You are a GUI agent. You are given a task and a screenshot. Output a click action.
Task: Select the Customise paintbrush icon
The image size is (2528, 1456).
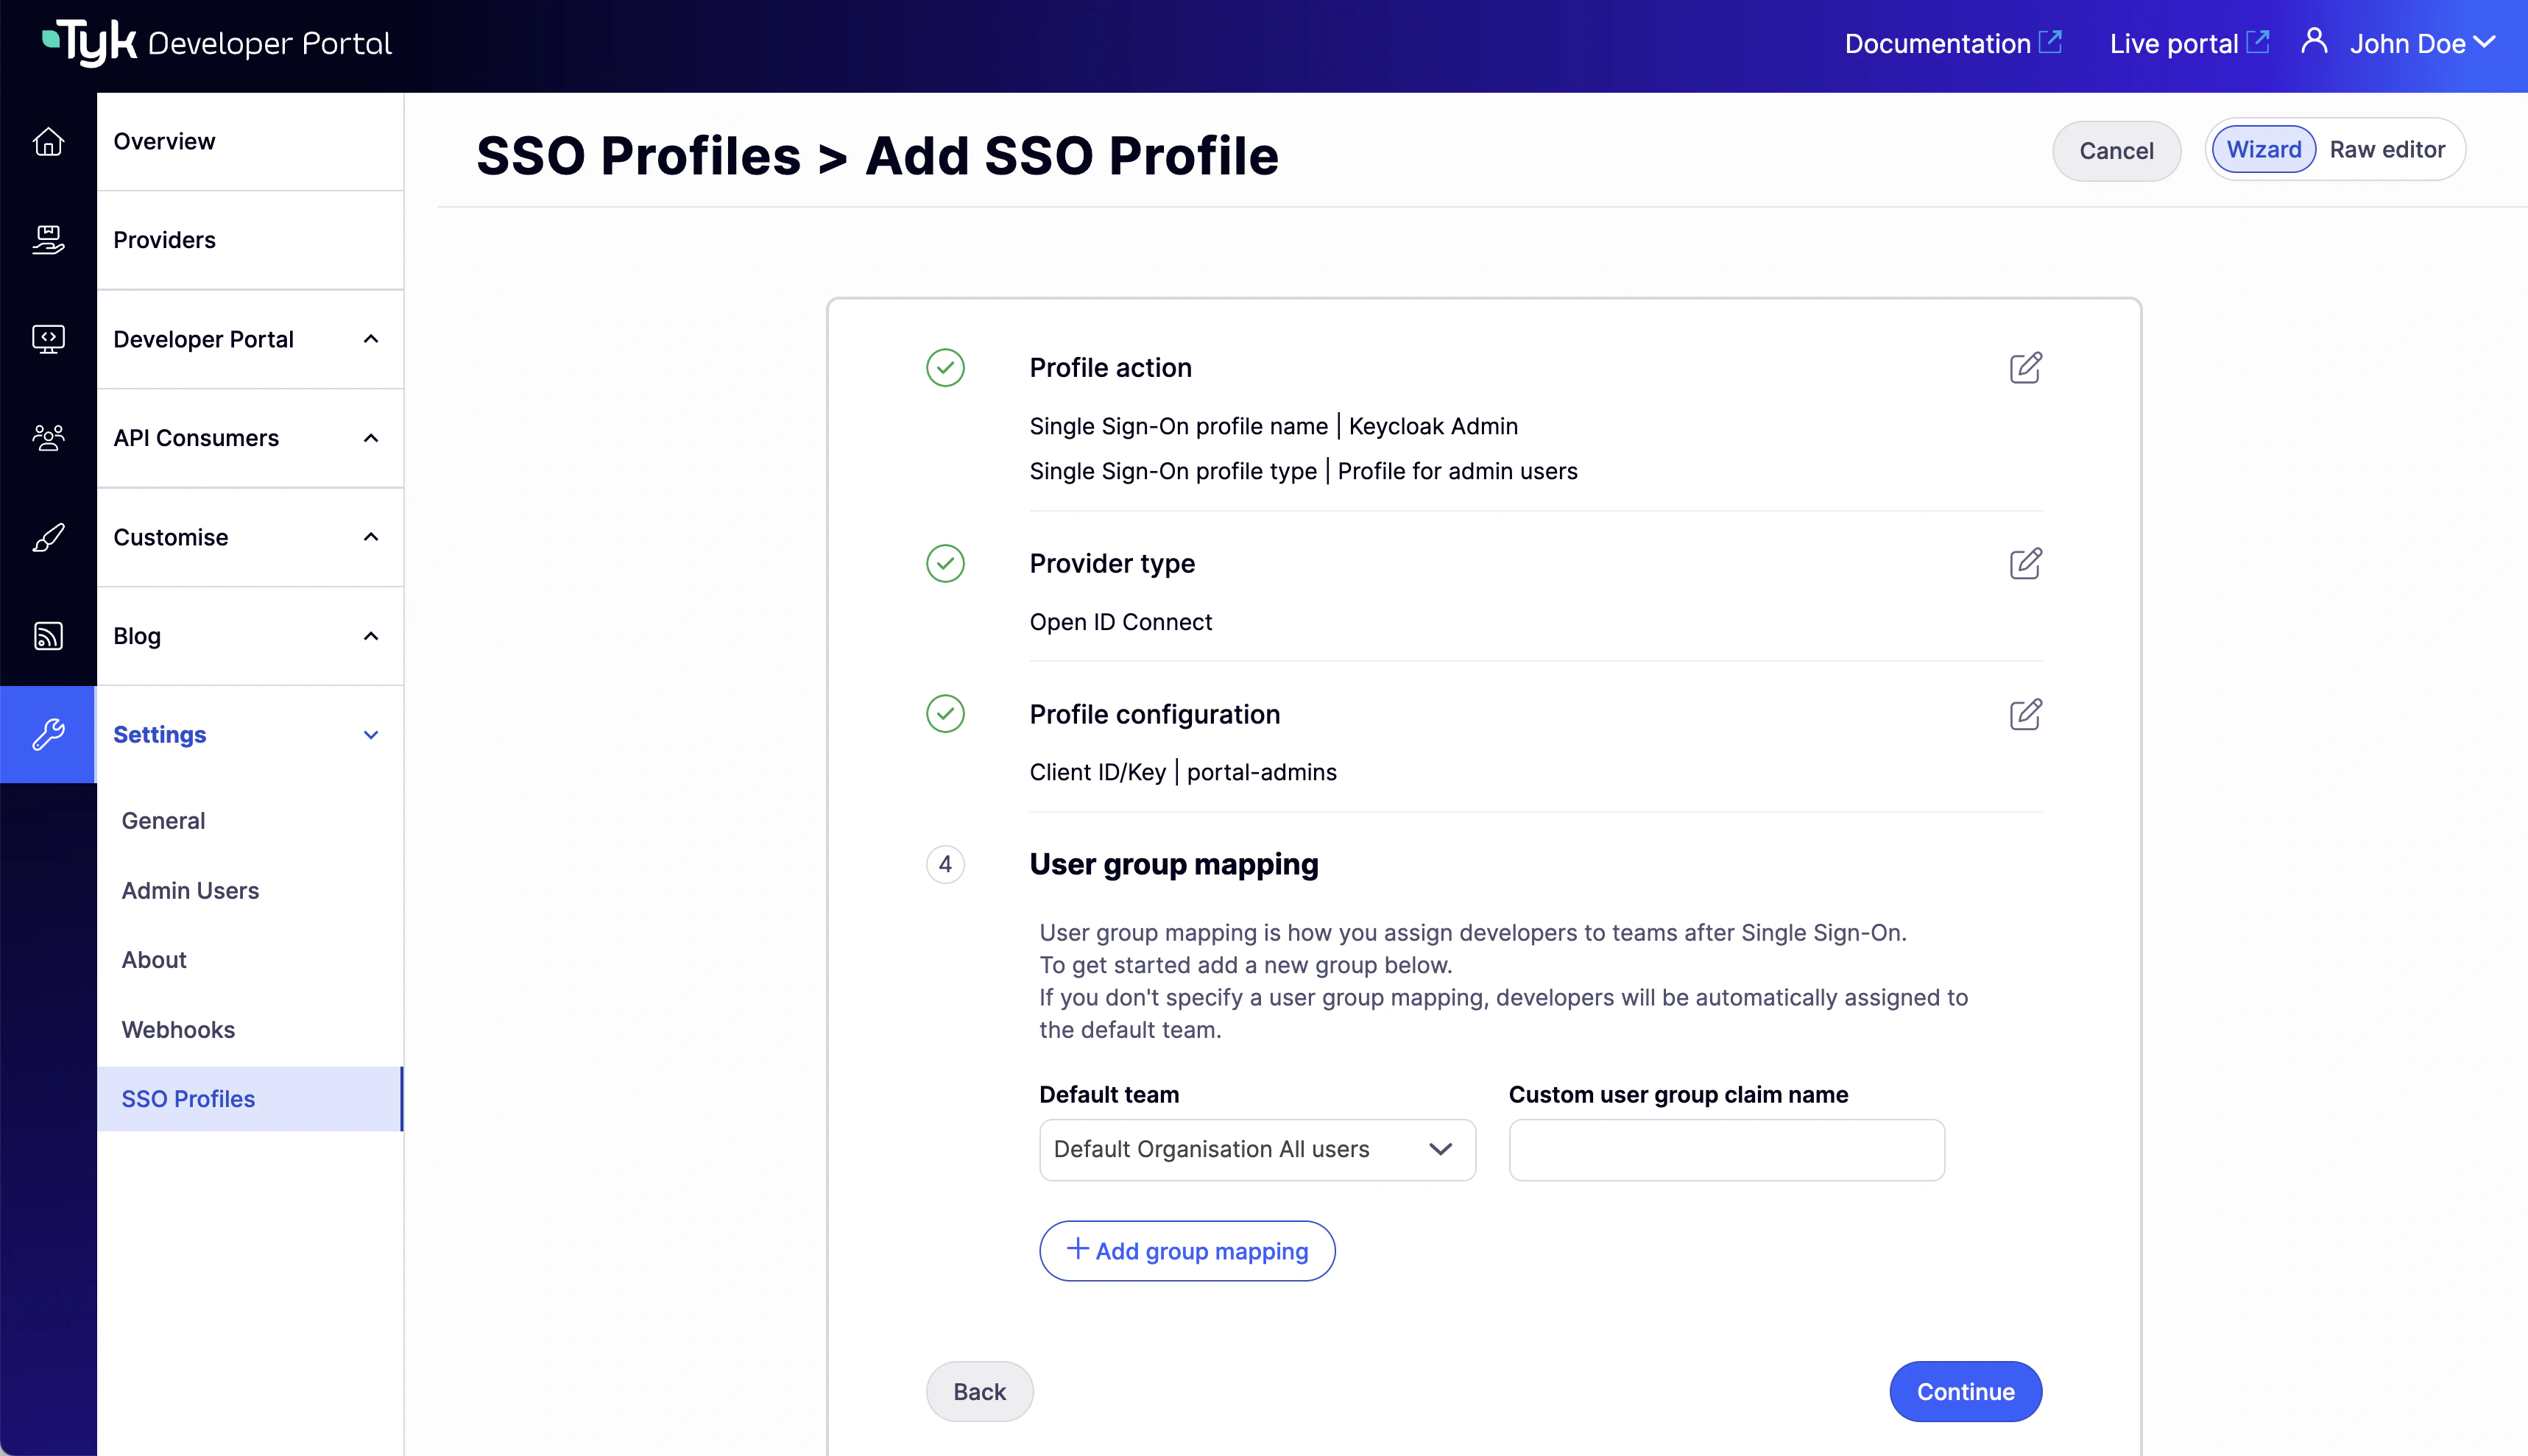pyautogui.click(x=48, y=537)
